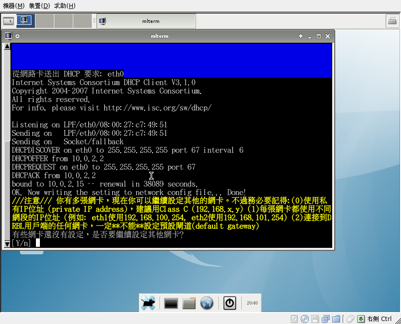The image size is (401, 324).
Task: Click 'DHCPACK from 10.0.2.2' line
Action: tap(54, 175)
